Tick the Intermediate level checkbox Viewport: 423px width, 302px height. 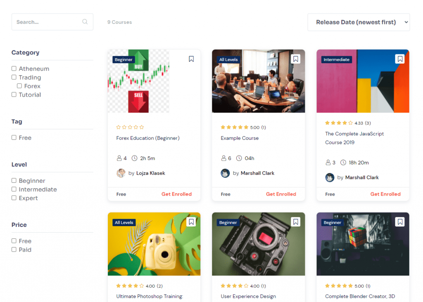click(14, 189)
